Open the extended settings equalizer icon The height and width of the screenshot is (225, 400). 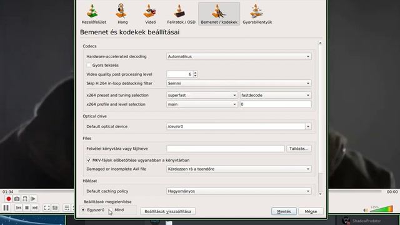click(x=55, y=208)
